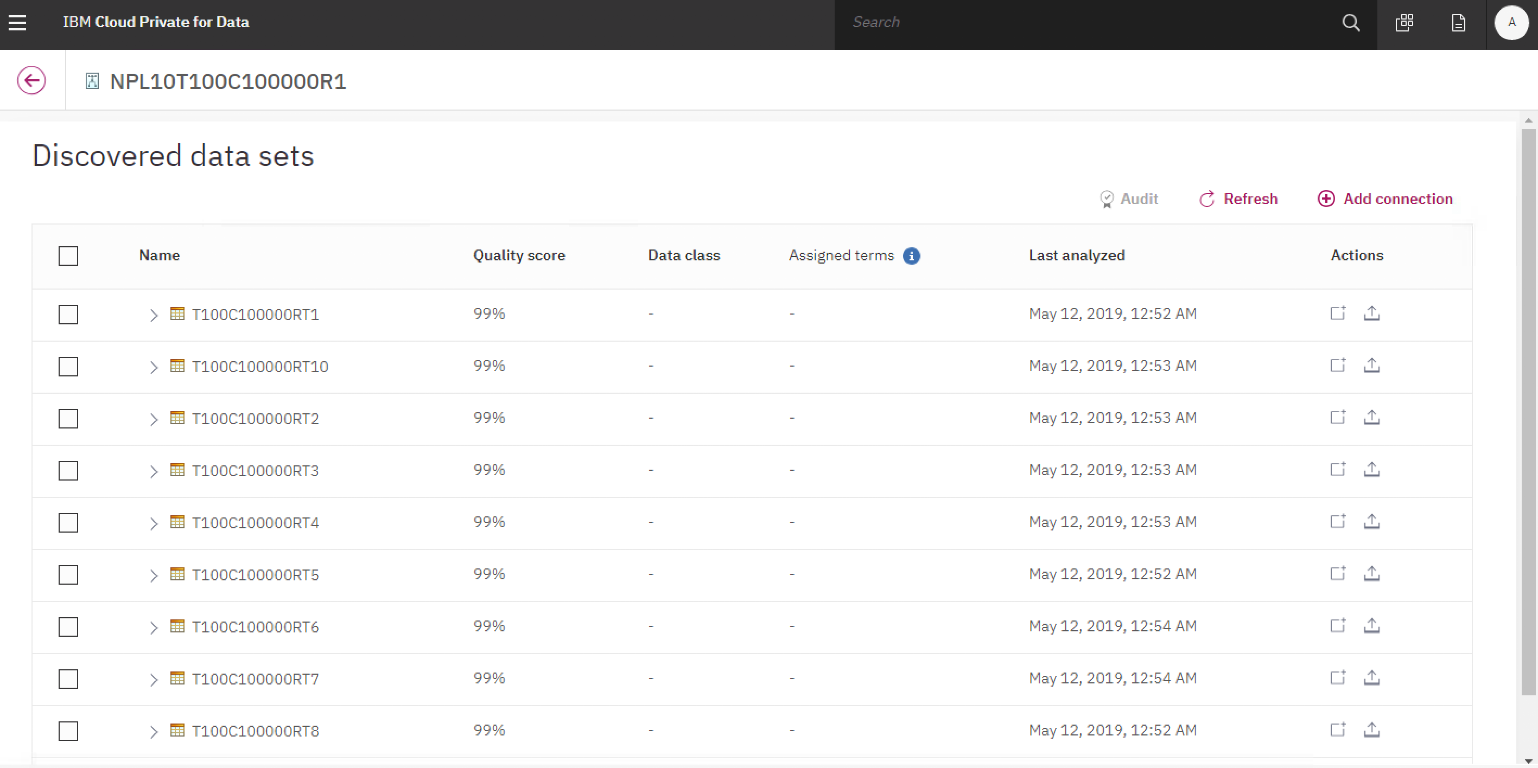This screenshot has width=1538, height=768.
Task: Expand the row expander for T100C100000RT4
Action: click(151, 522)
